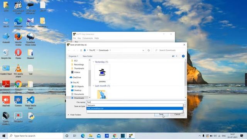Click the change view icon in the dialog

pos(173,56)
